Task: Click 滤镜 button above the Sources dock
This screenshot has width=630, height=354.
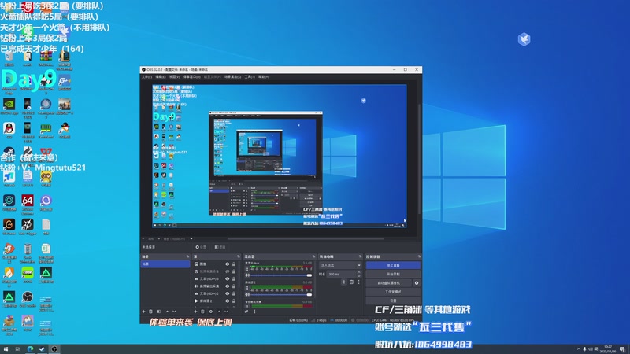Action: coord(220,247)
